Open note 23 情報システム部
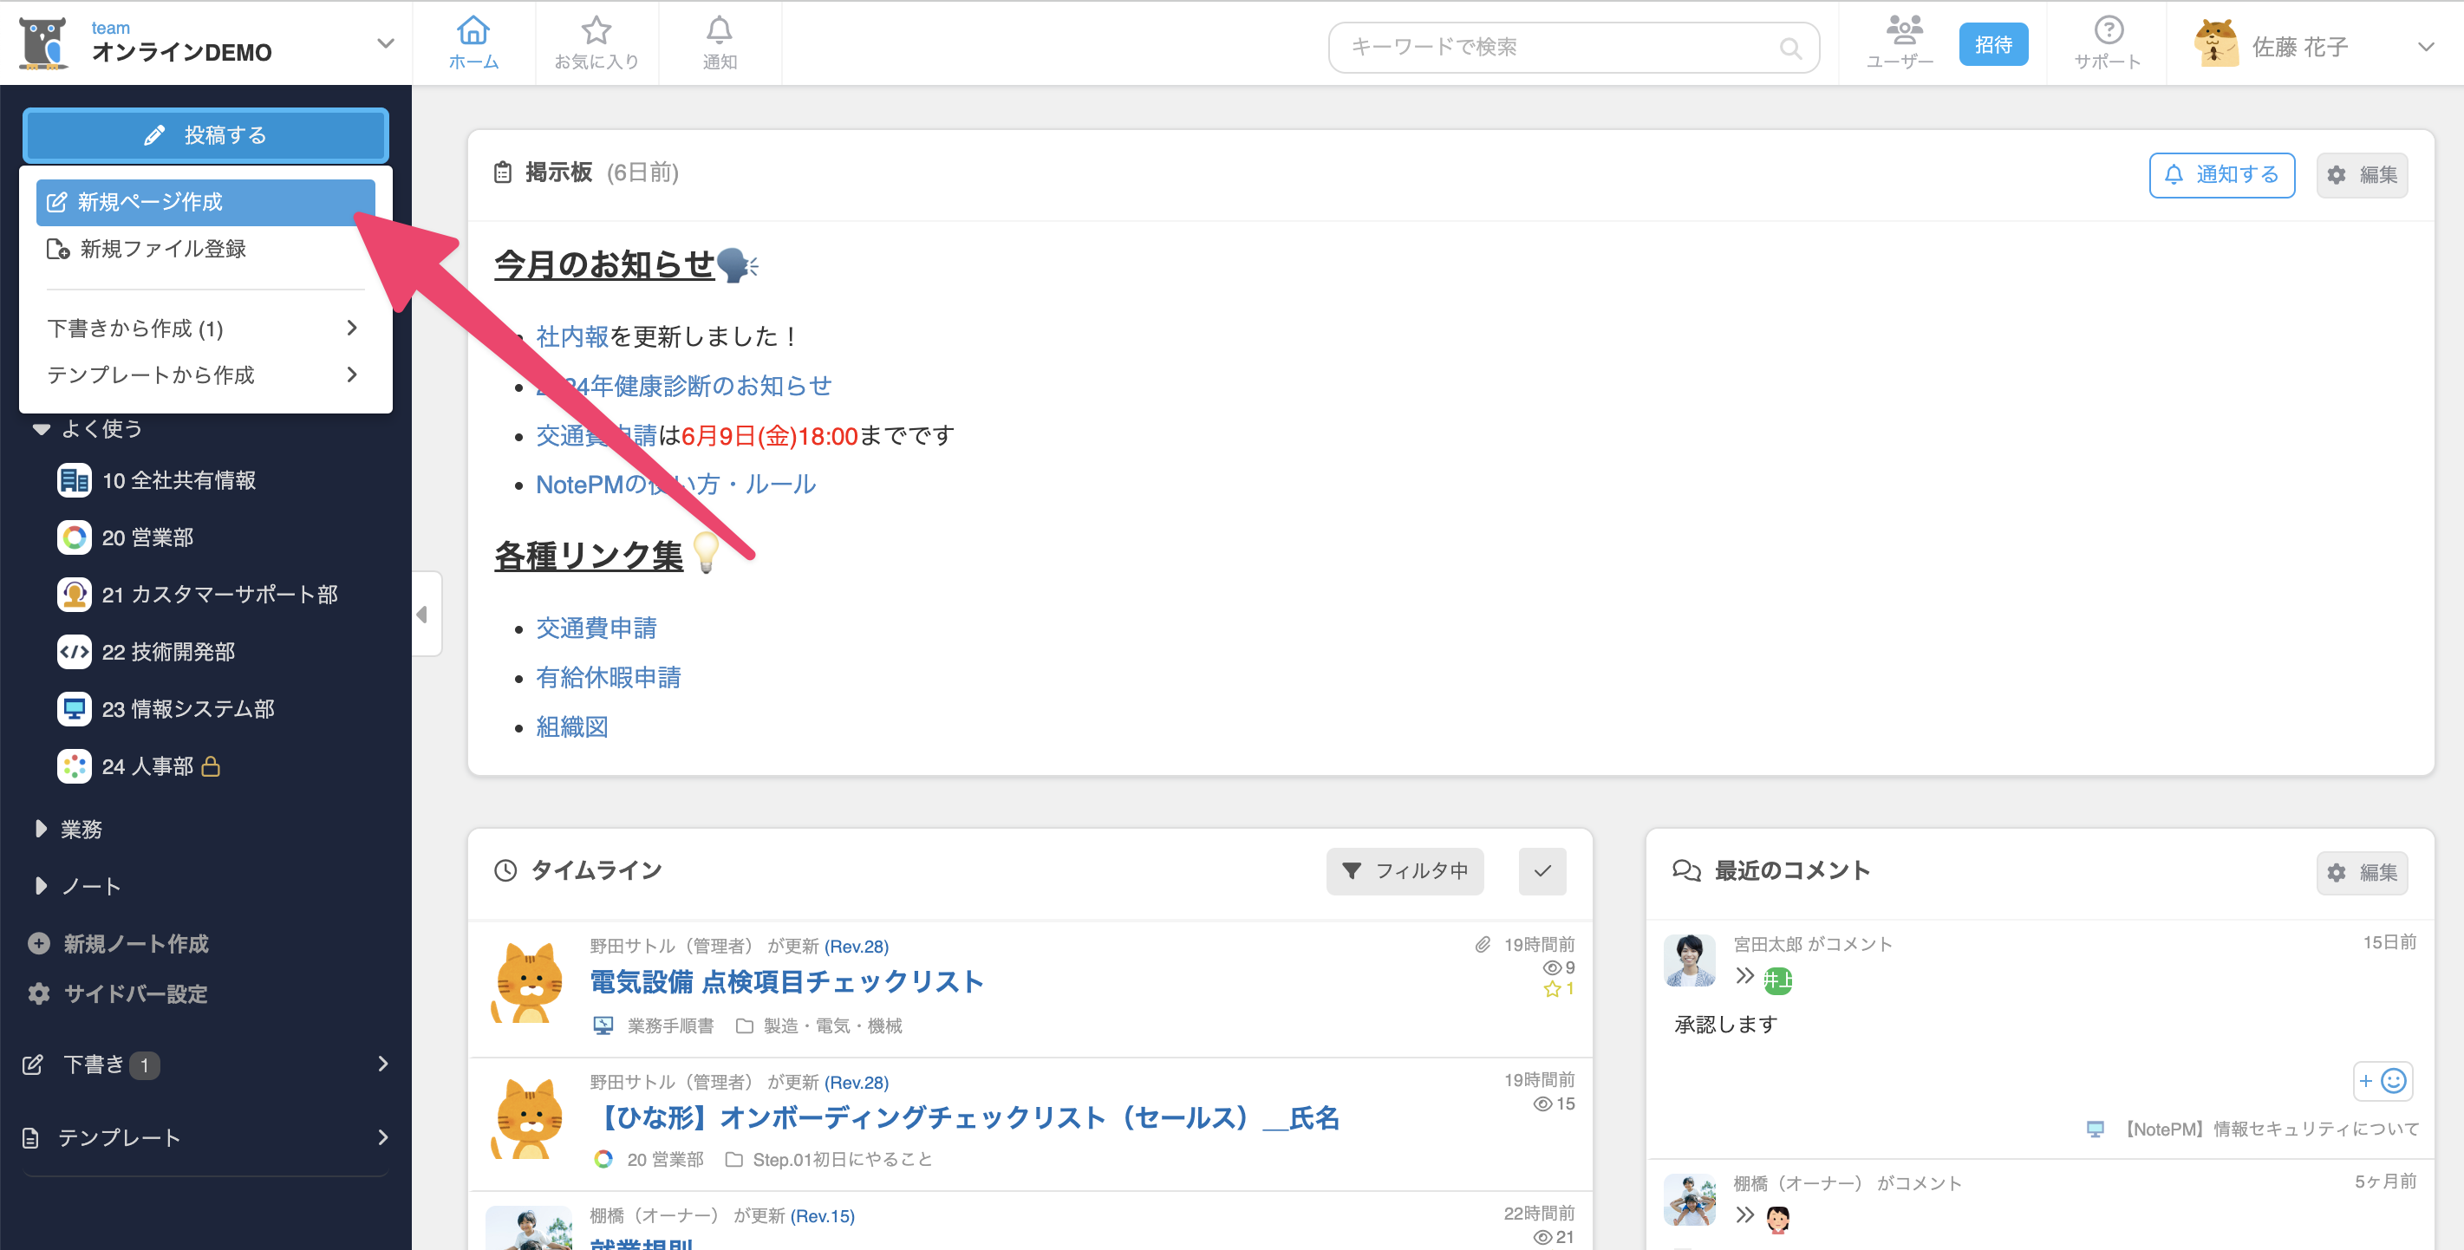Viewport: 2464px width, 1250px height. click(x=166, y=709)
